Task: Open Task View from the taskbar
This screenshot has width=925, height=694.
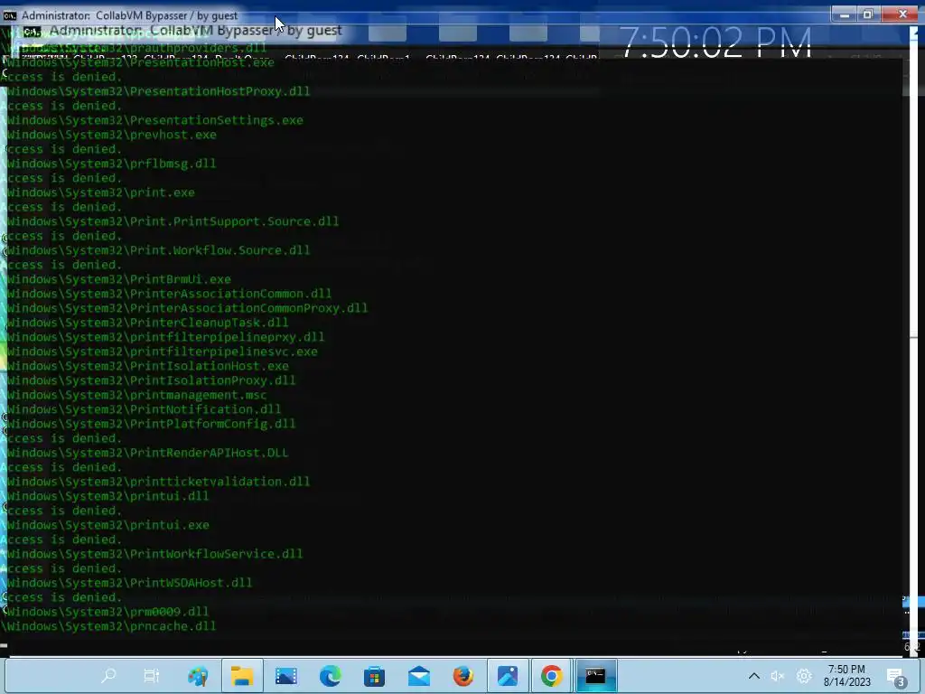Action: (152, 676)
